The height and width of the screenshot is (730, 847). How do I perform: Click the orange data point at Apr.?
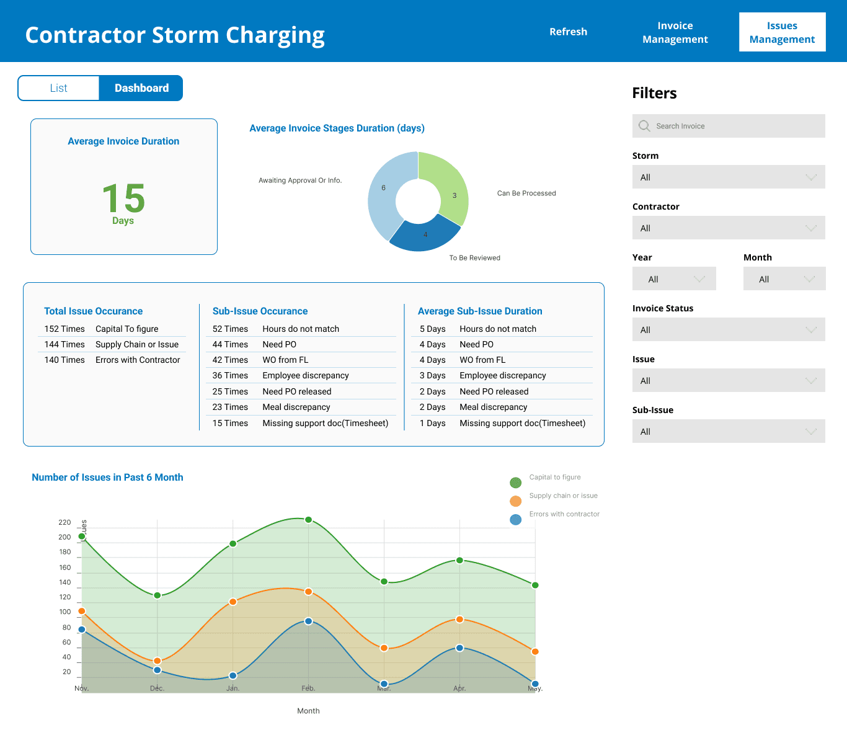point(459,620)
